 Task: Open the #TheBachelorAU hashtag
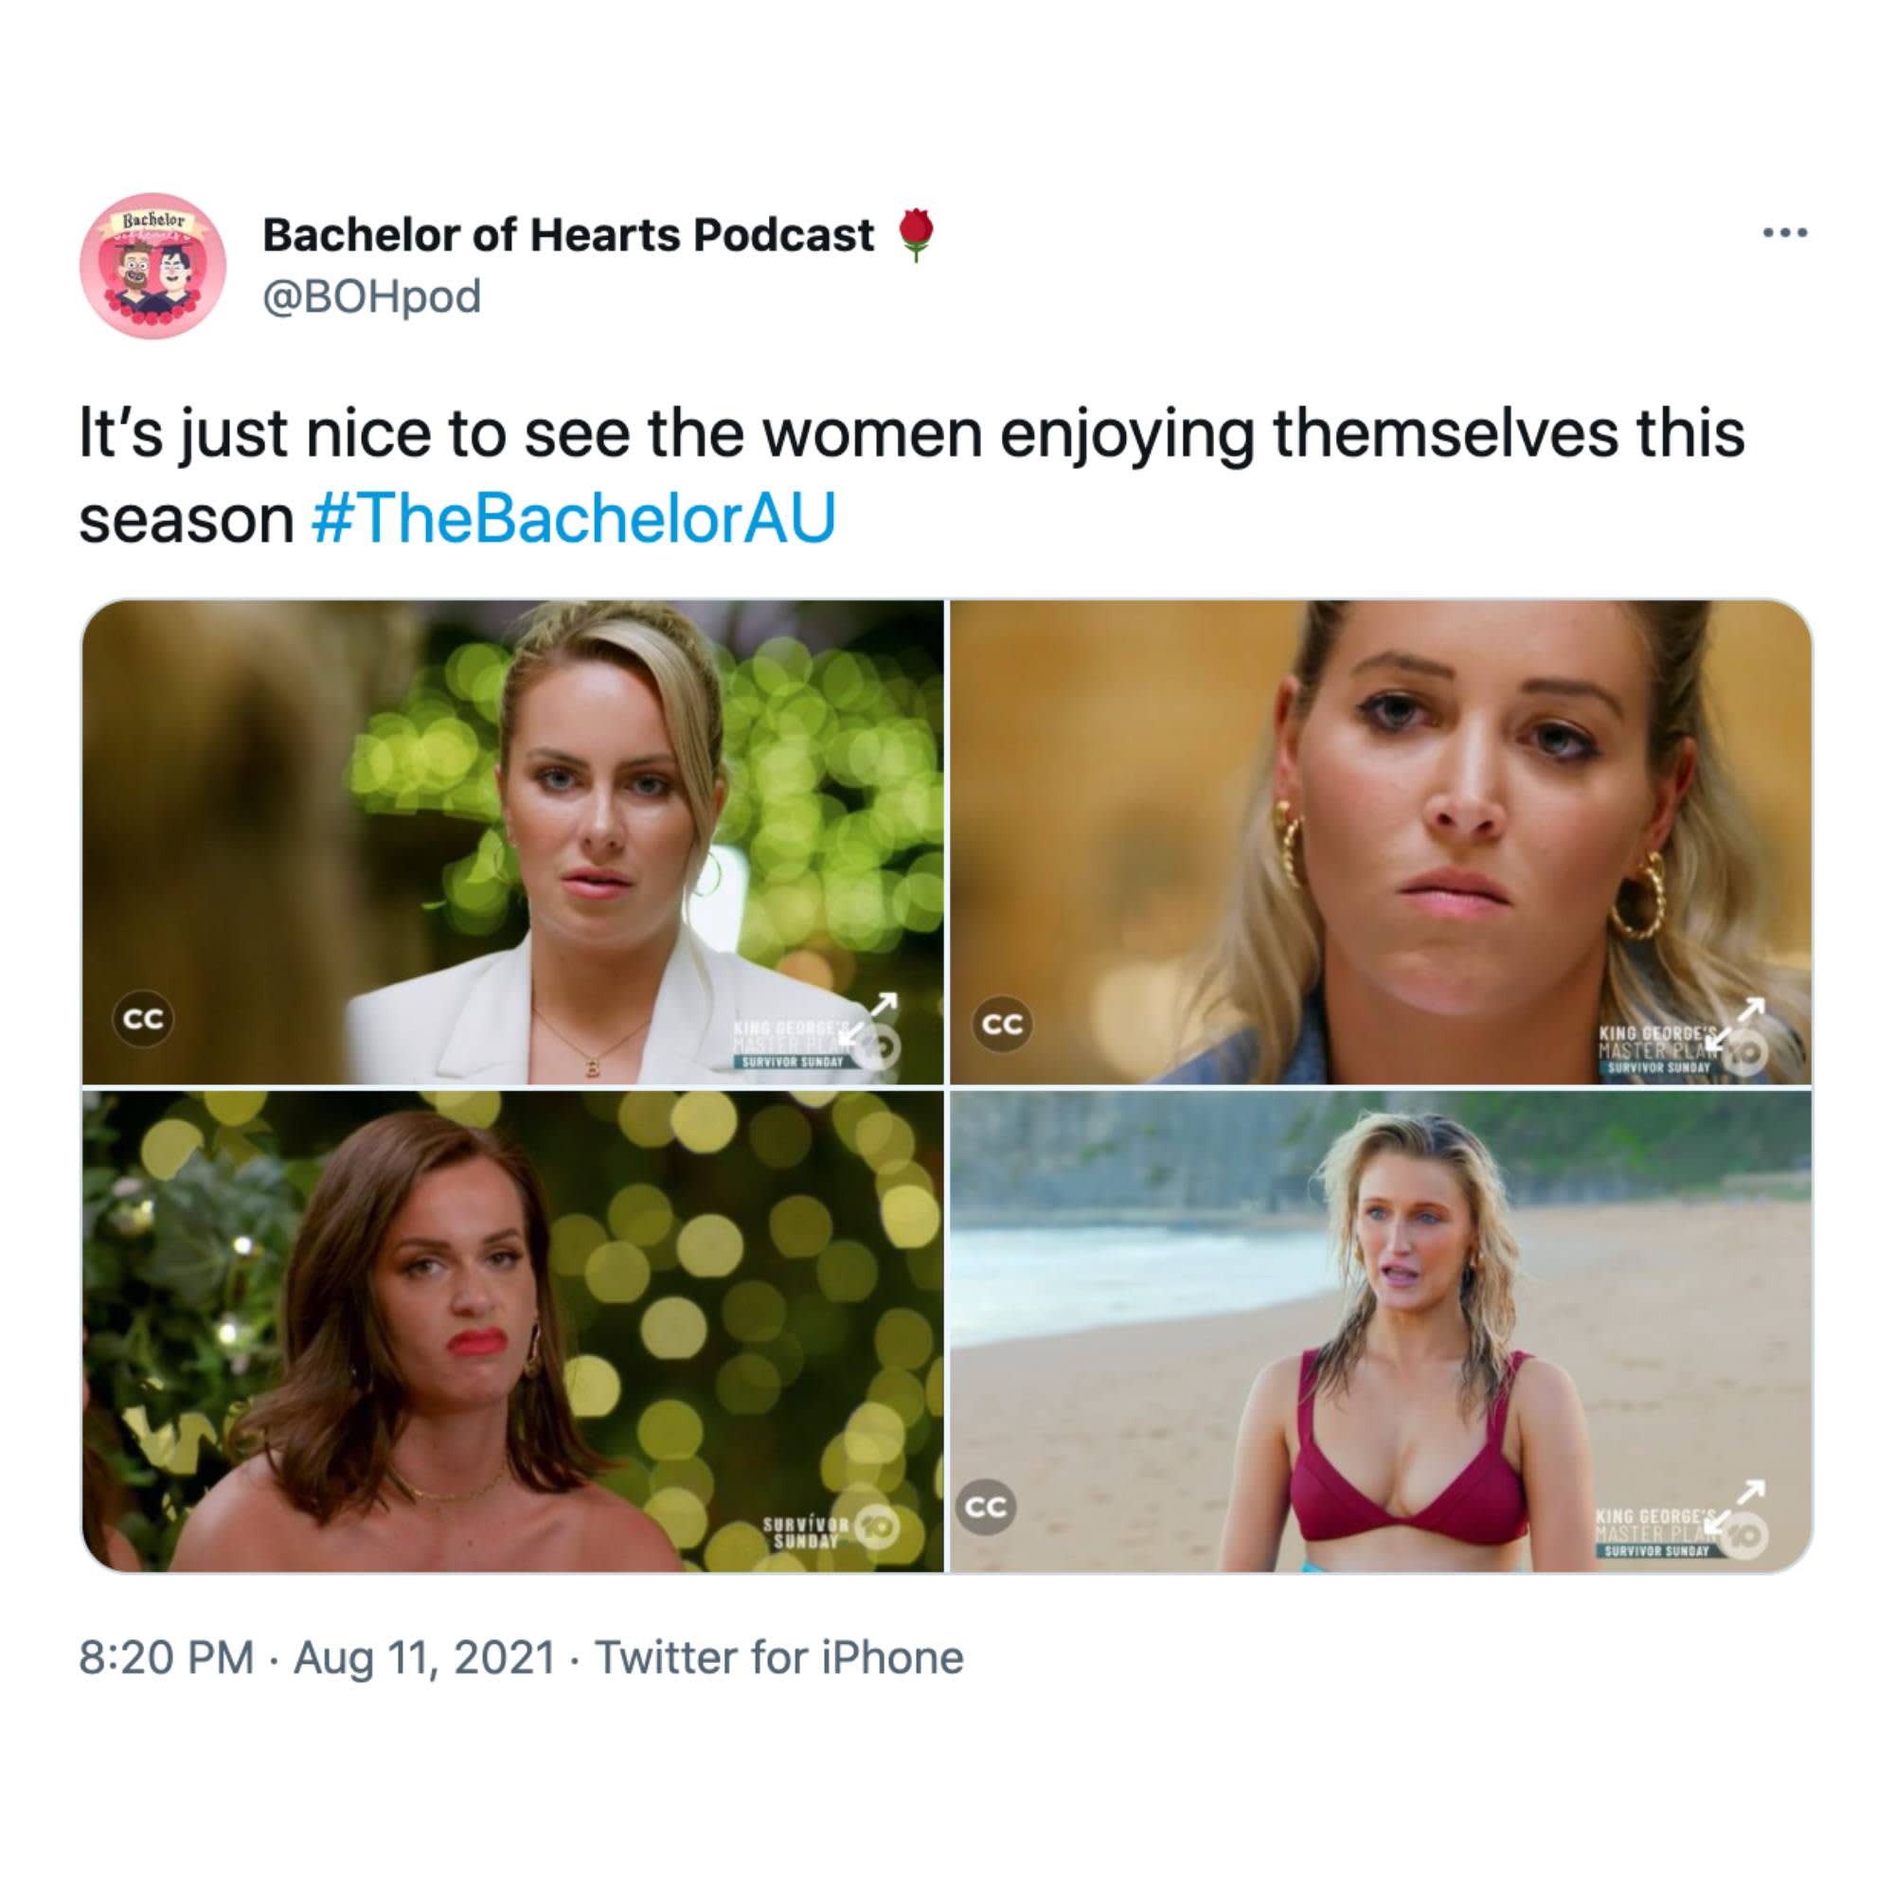point(574,519)
